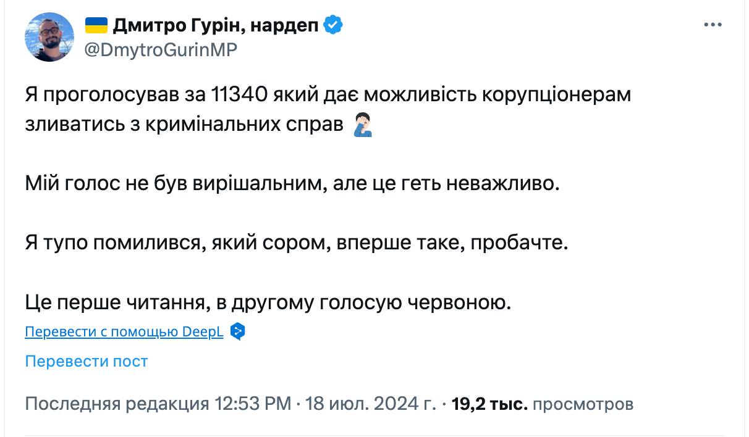Click the 19,2 тыс. view count number
The image size is (749, 437).
(489, 404)
